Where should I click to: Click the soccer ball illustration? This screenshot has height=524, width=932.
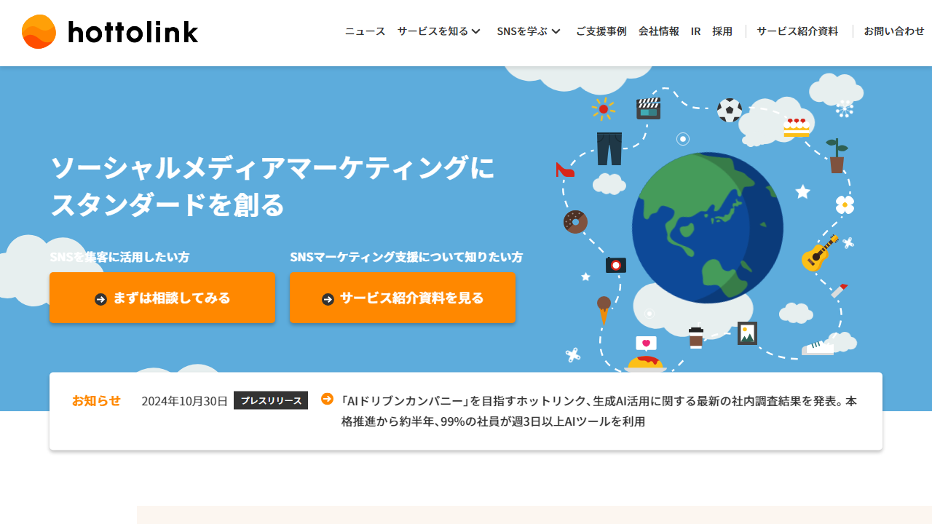tap(729, 111)
